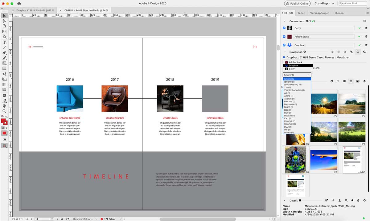Viewport: 370px width, 221px height.
Task: Select the Scissors tool
Action: coord(4,74)
